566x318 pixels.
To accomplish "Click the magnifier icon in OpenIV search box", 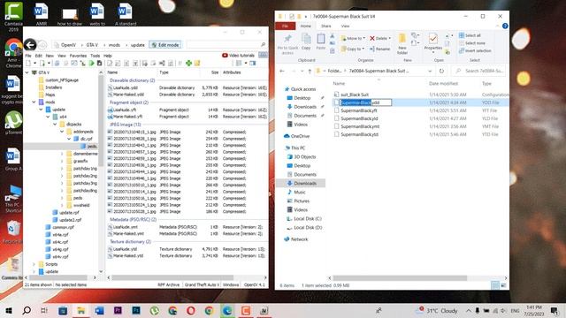I will click(x=264, y=45).
